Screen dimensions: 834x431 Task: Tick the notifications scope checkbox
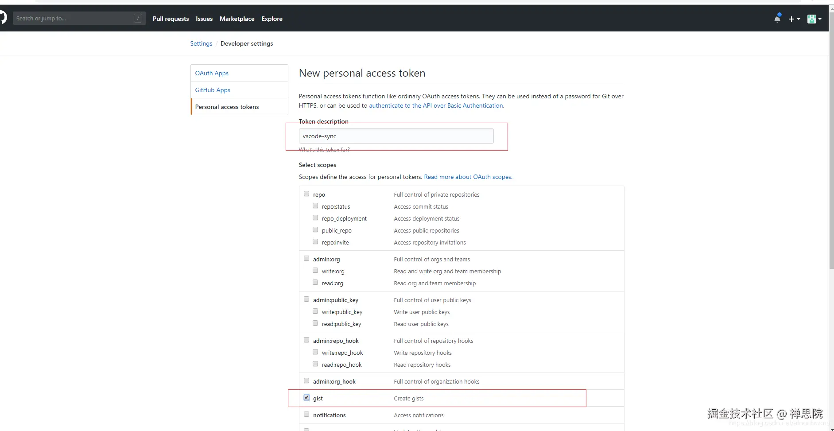pos(306,414)
